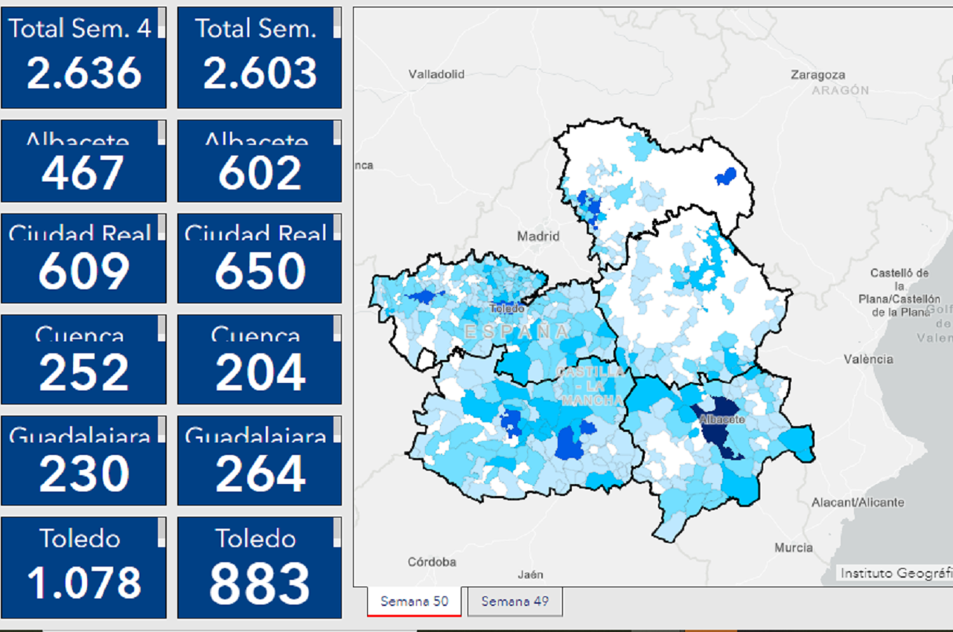
Task: Select the Toledo card with 1.078
Action: click(x=83, y=568)
